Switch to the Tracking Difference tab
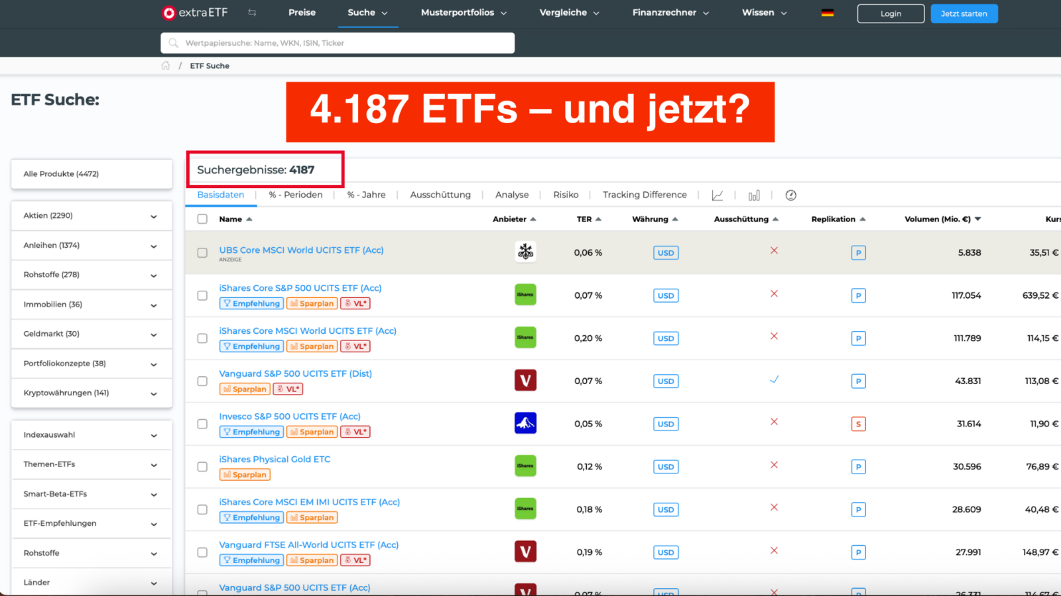The image size is (1061, 596). click(645, 195)
